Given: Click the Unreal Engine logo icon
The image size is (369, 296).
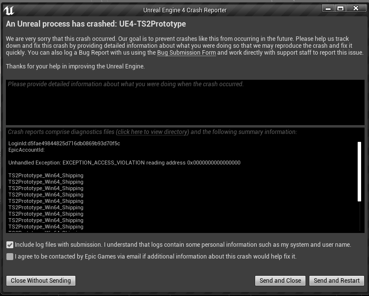Looking at the screenshot, I should tap(9, 10).
